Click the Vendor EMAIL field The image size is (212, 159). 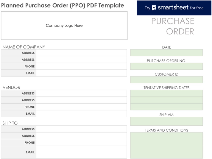[82, 113]
